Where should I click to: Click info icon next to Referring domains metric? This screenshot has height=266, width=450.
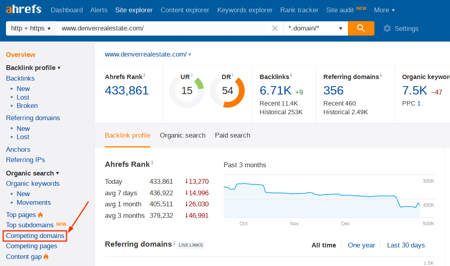click(381, 75)
